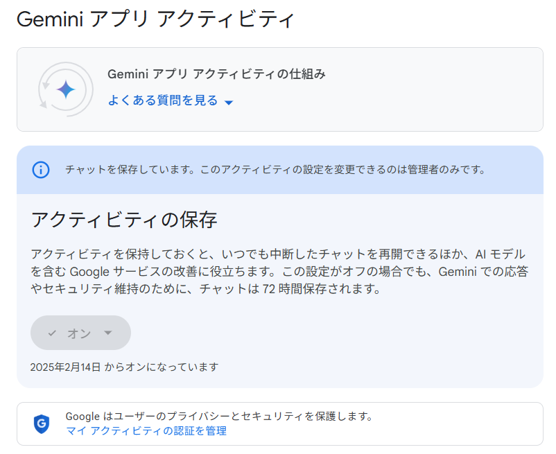Click the Google shield icon
The image size is (556, 454).
pos(42,424)
